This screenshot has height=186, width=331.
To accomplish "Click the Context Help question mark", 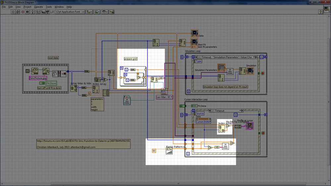I will (x=320, y=12).
